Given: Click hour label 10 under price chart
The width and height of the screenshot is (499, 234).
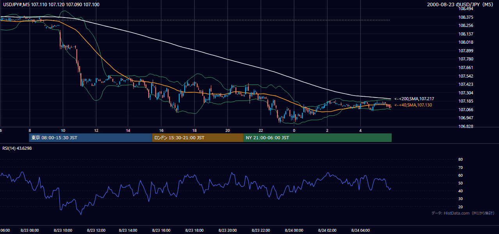Looking at the screenshot, I should [x=63, y=131].
